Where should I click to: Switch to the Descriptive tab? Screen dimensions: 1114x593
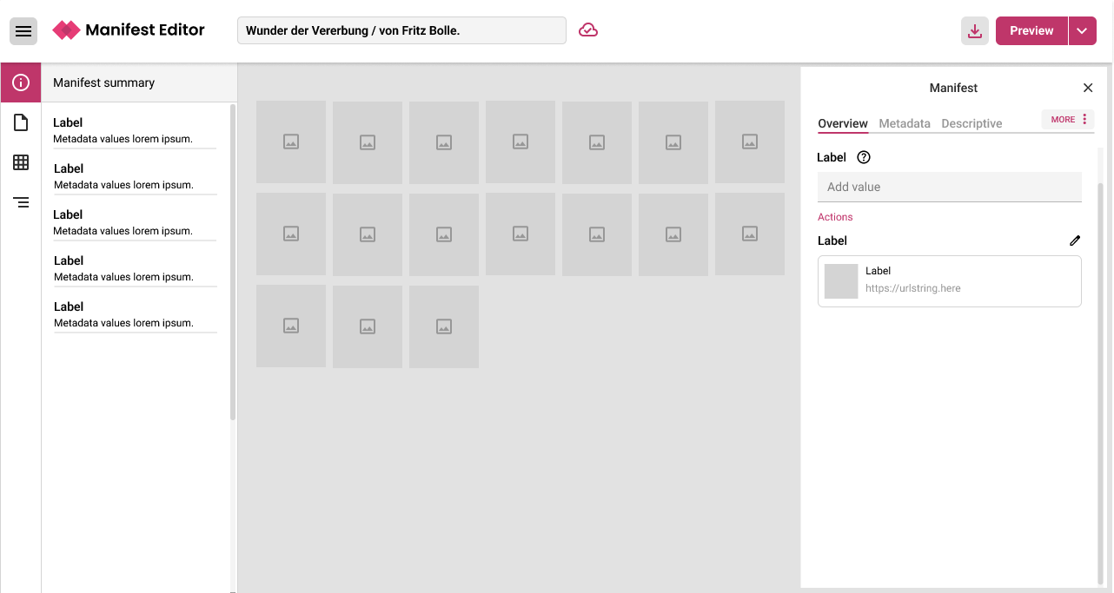pos(971,123)
